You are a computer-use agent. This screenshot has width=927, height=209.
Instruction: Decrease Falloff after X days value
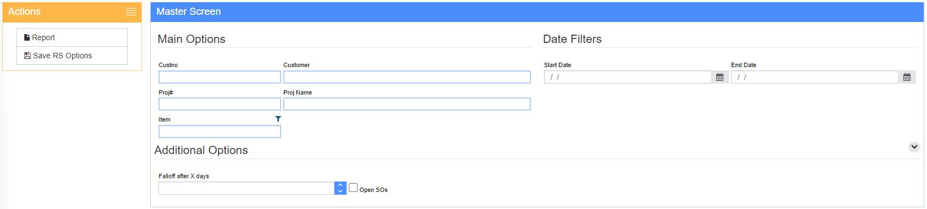(x=340, y=191)
